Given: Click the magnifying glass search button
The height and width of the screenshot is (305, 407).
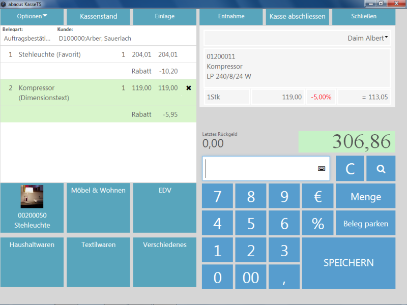Looking at the screenshot, I should 381,169.
